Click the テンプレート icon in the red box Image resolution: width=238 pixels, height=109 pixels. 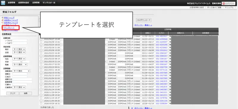pyautogui.click(x=3, y=28)
